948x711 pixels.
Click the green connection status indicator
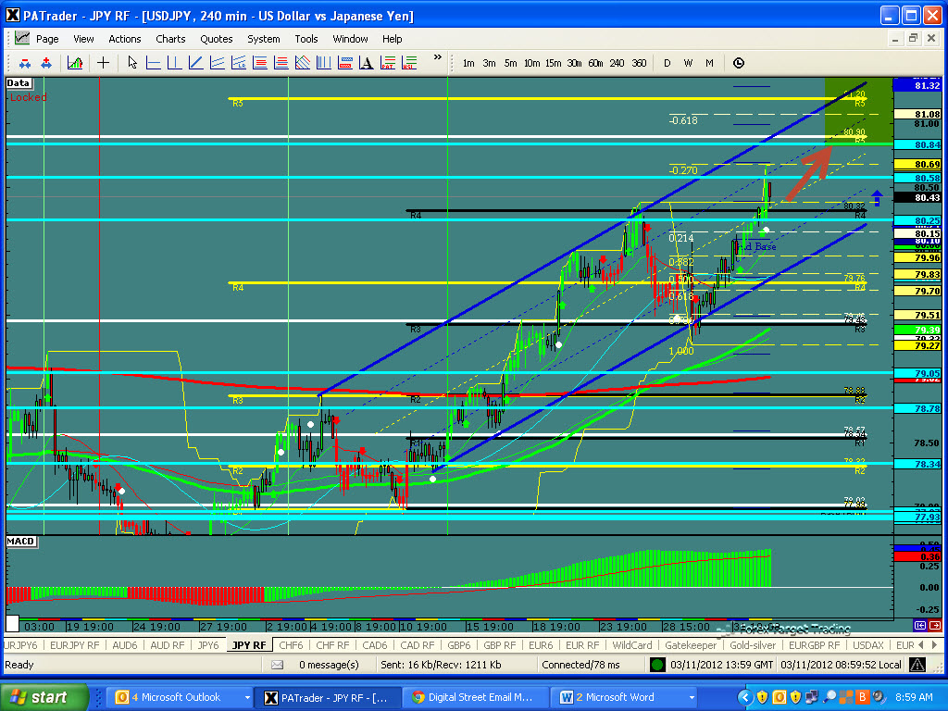click(x=657, y=665)
